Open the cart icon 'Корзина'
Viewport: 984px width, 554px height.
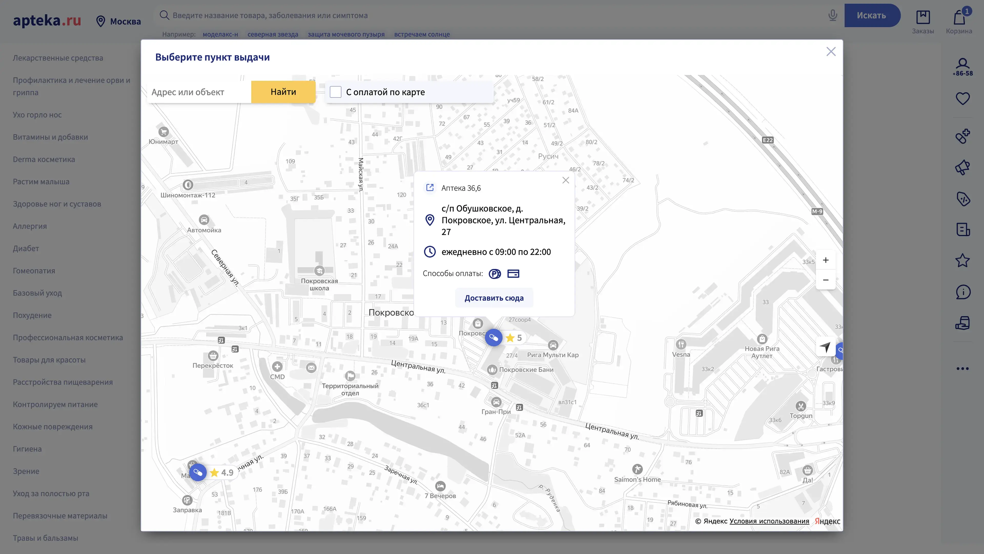coord(959,21)
